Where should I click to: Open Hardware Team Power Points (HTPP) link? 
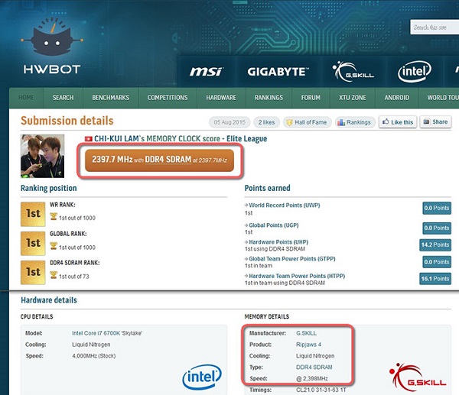pyautogui.click(x=297, y=276)
